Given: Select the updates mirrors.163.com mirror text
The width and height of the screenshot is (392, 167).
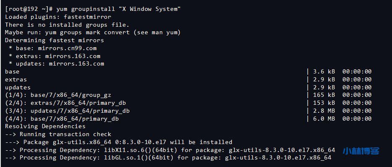Looking at the screenshot, I should click(x=76, y=64).
